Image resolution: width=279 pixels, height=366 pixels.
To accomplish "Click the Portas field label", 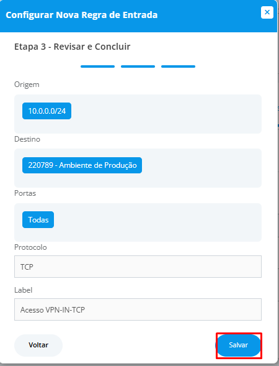I will tap(25, 193).
